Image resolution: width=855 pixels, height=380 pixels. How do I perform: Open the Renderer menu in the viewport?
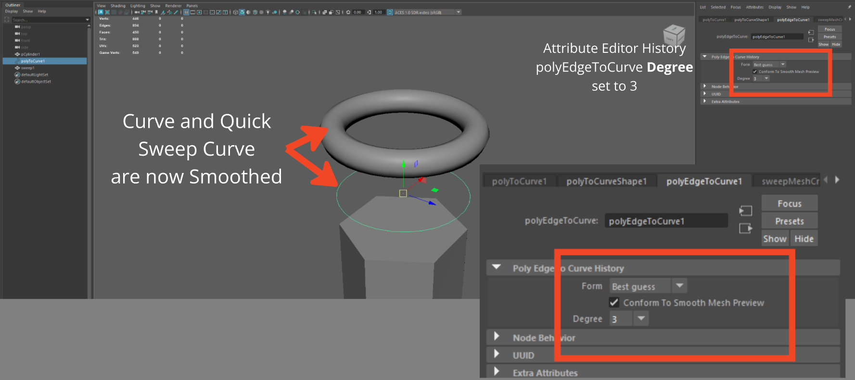coord(173,6)
